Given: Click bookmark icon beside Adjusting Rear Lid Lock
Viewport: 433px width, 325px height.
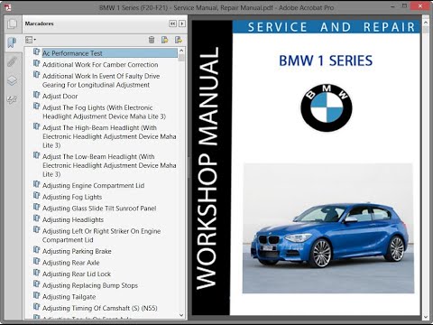Looking at the screenshot, I should click(36, 273).
